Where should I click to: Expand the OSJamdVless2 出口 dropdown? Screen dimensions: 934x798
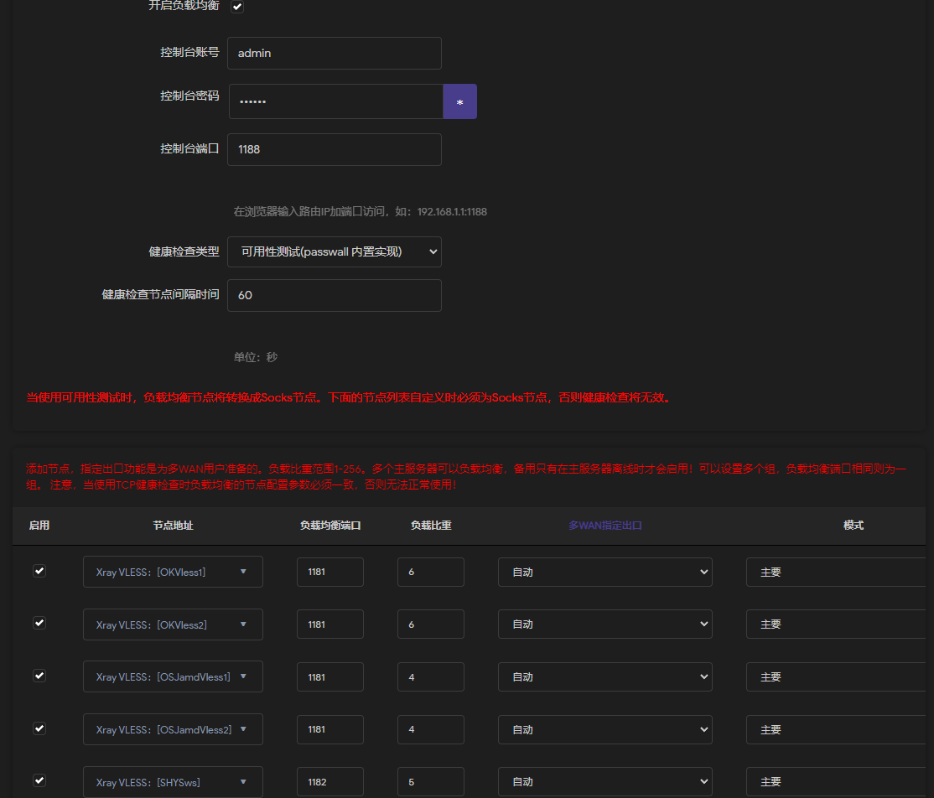pos(605,728)
